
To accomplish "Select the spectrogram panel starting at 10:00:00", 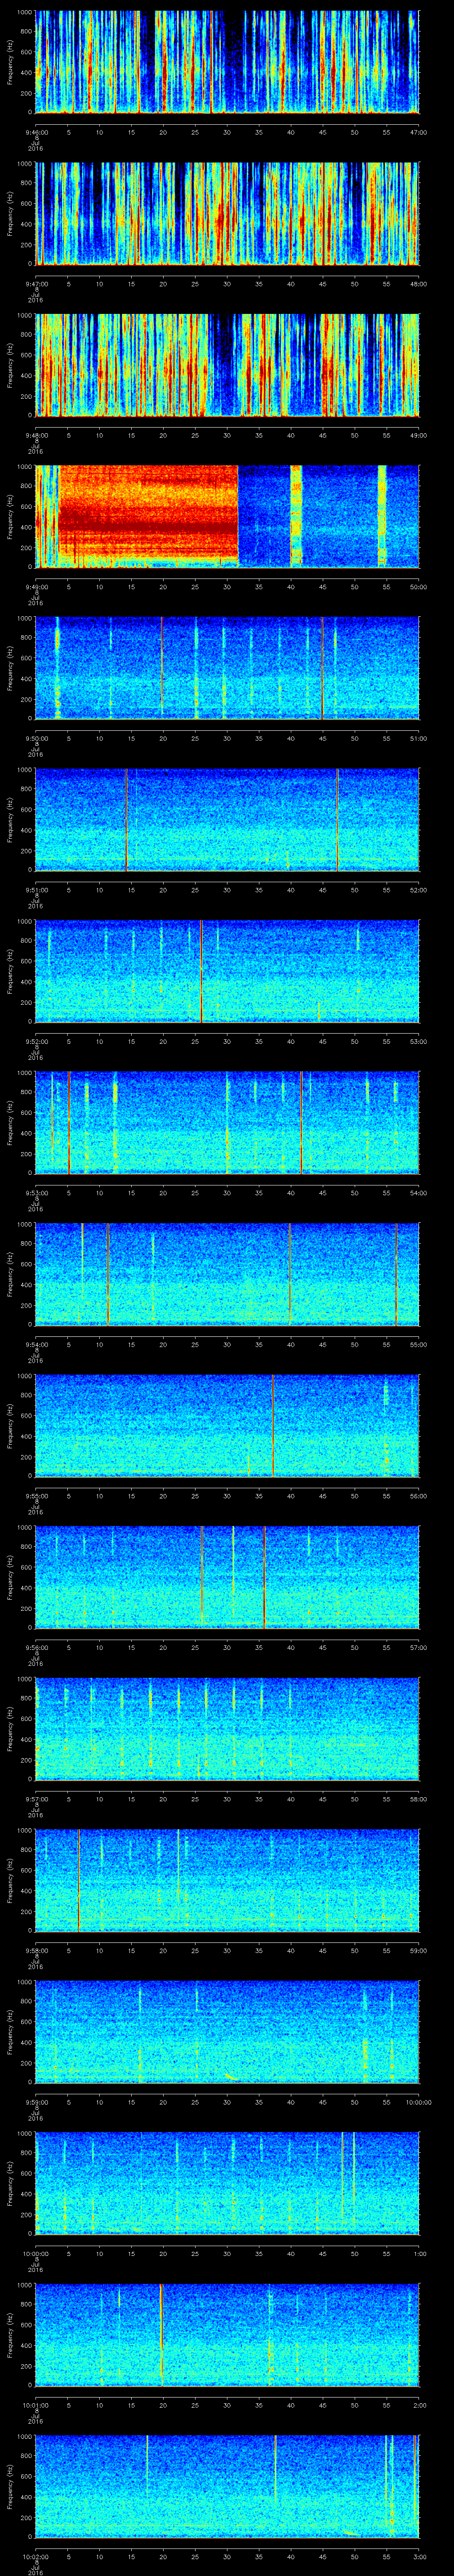I will coord(227,2183).
